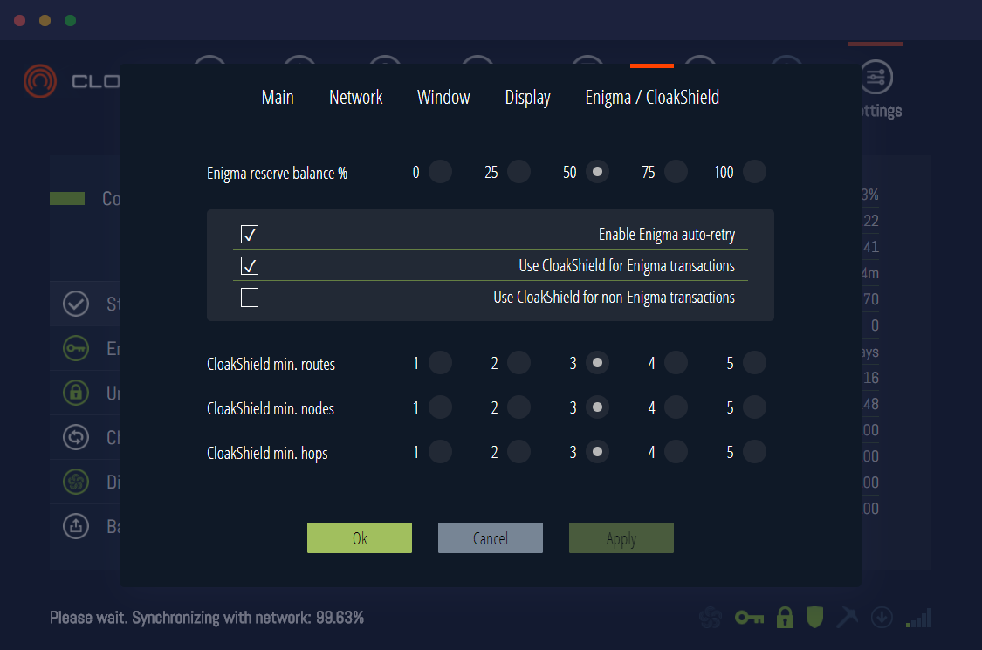Click the green maximize window button

point(70,20)
